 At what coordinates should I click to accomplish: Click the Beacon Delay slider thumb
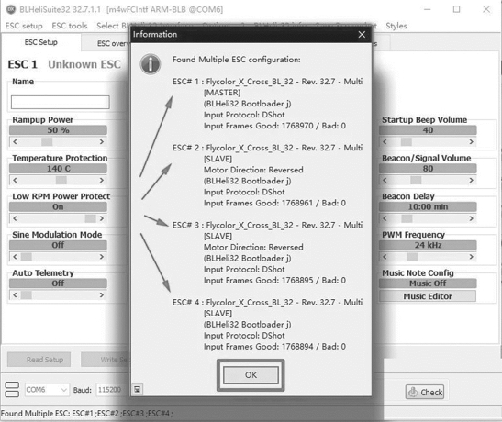tap(407, 218)
